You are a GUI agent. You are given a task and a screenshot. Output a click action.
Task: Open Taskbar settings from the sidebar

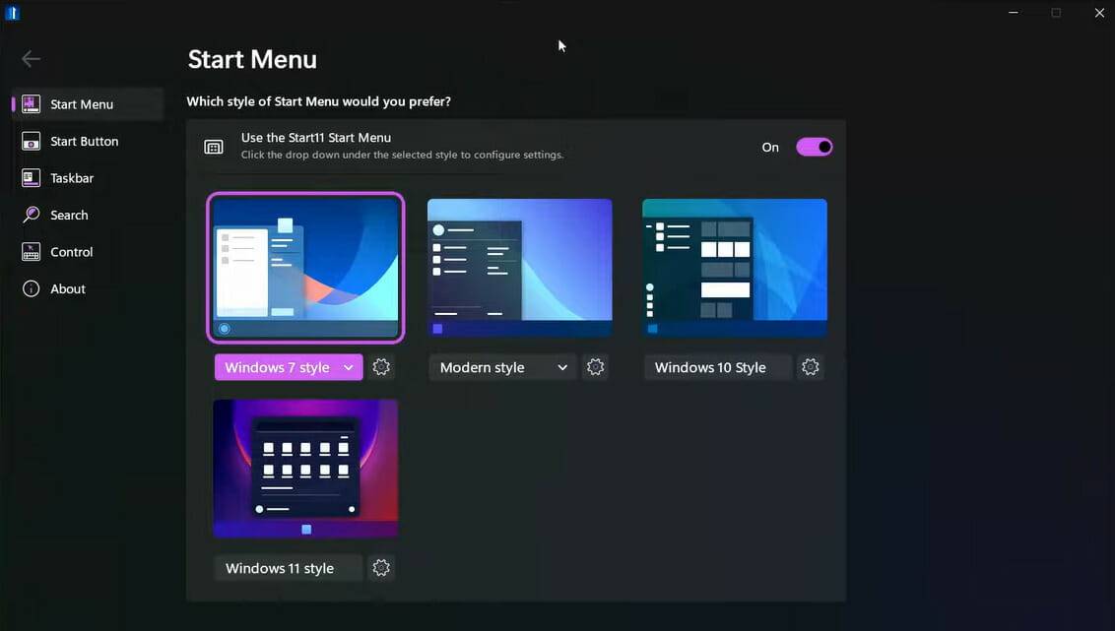[30, 177]
